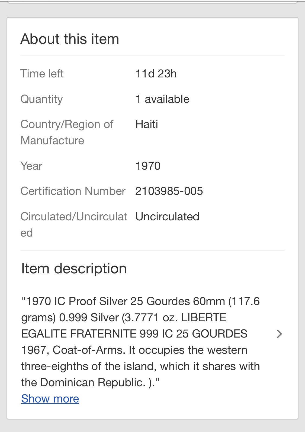Tap the 1970 year value
This screenshot has height=432, width=305.
tap(148, 166)
